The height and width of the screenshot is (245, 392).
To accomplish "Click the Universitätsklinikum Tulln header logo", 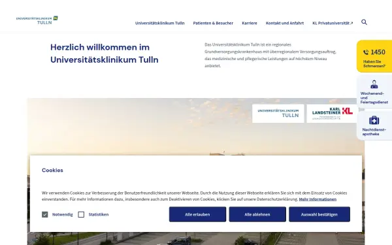I will 37,20.
